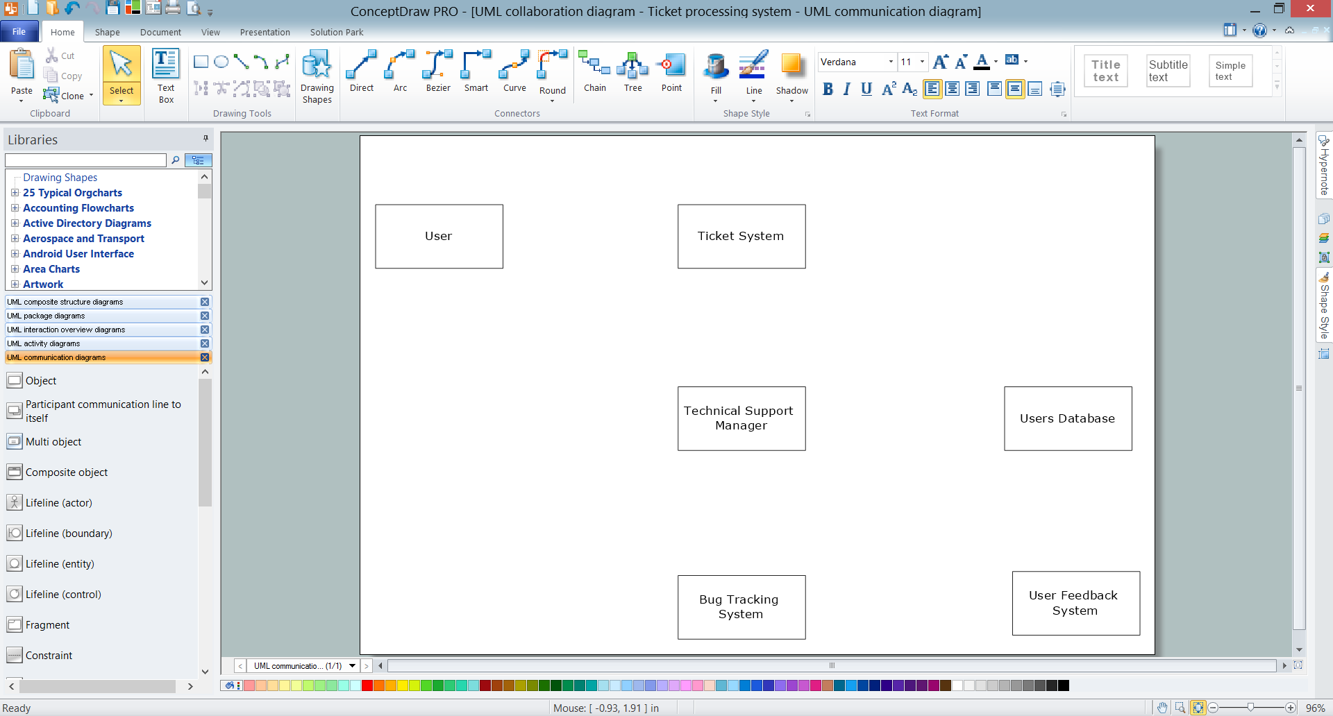The width and height of the screenshot is (1333, 716).
Task: Adjust the zoom level slider
Action: pyautogui.click(x=1250, y=708)
